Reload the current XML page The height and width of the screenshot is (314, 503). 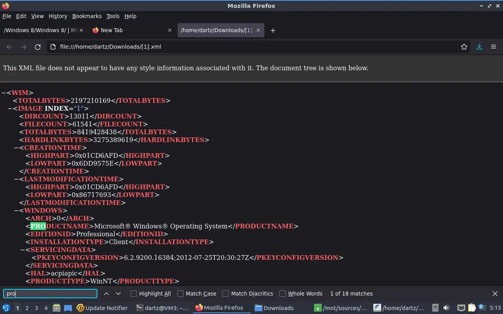(x=38, y=47)
